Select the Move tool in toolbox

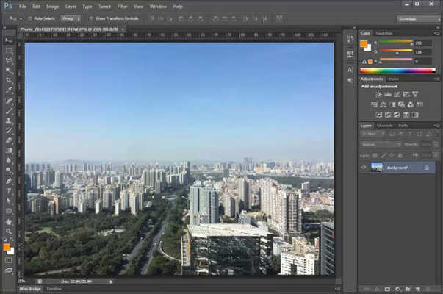9,40
